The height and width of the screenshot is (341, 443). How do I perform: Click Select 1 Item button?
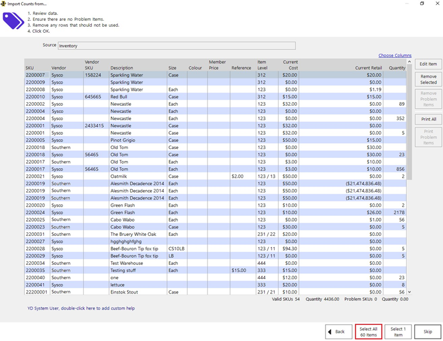point(398,331)
